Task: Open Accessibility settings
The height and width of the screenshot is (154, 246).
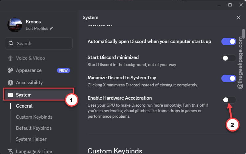Action: point(39,83)
